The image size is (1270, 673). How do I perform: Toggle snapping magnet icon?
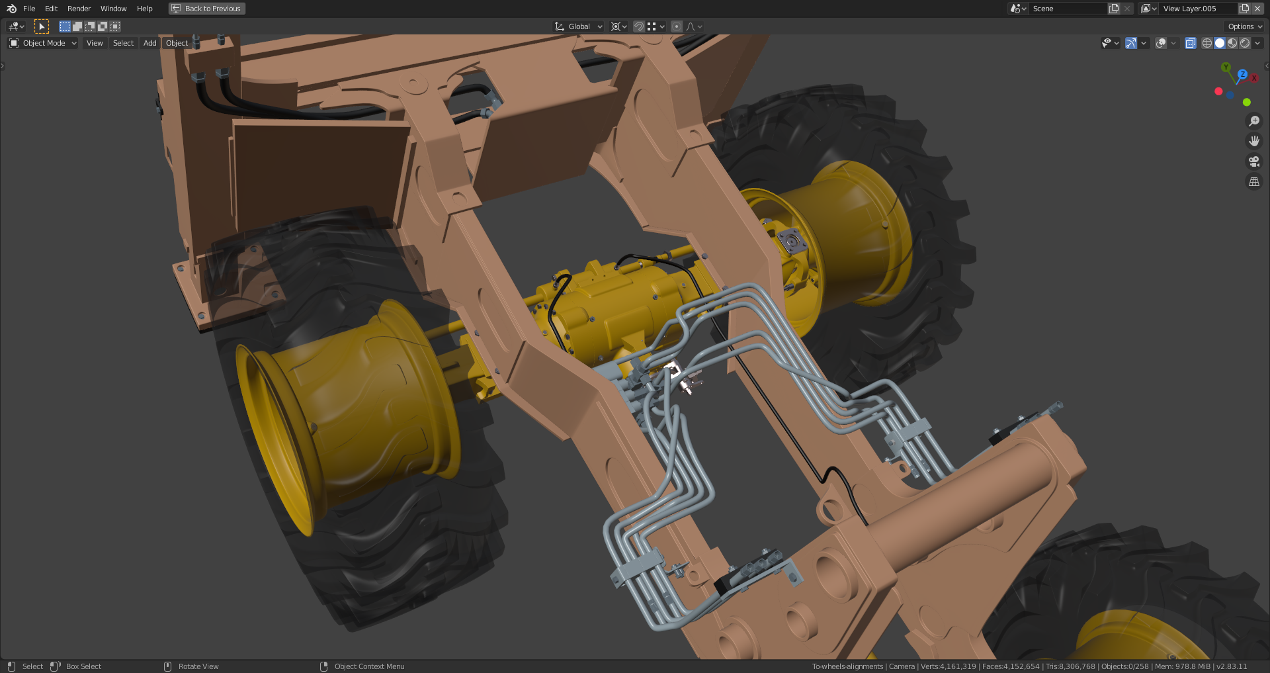[639, 26]
